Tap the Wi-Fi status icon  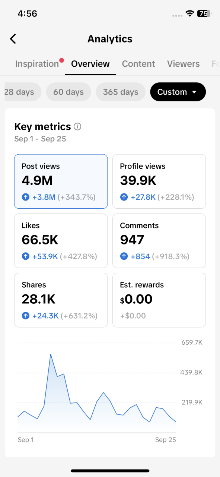click(190, 14)
